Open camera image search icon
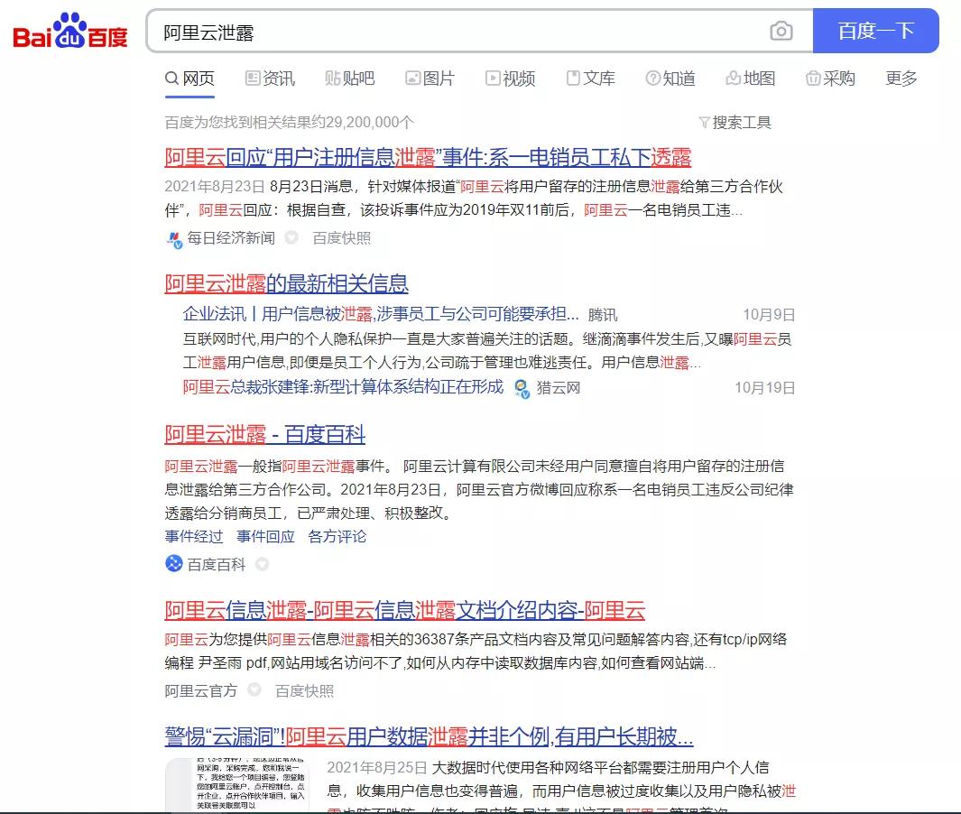 (x=781, y=31)
